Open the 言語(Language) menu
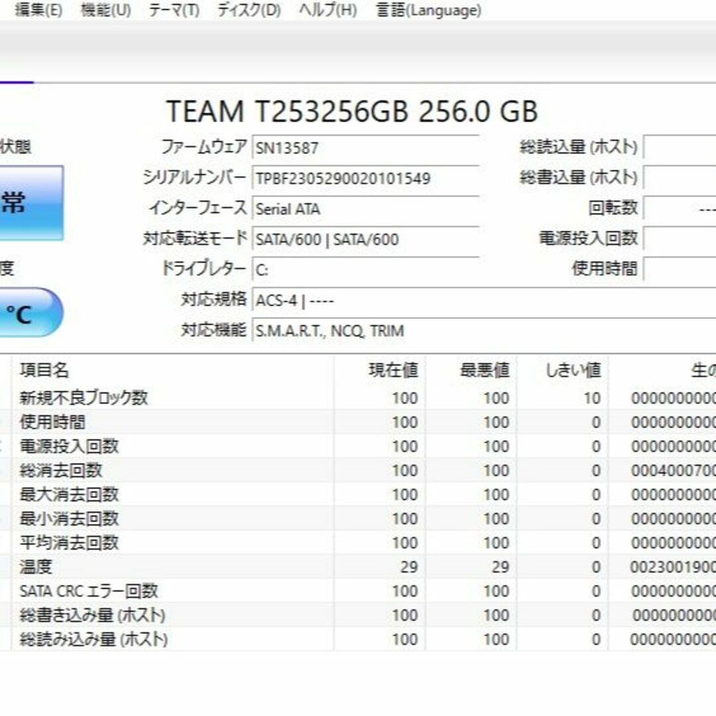Image resolution: width=716 pixels, height=716 pixels. [x=428, y=9]
